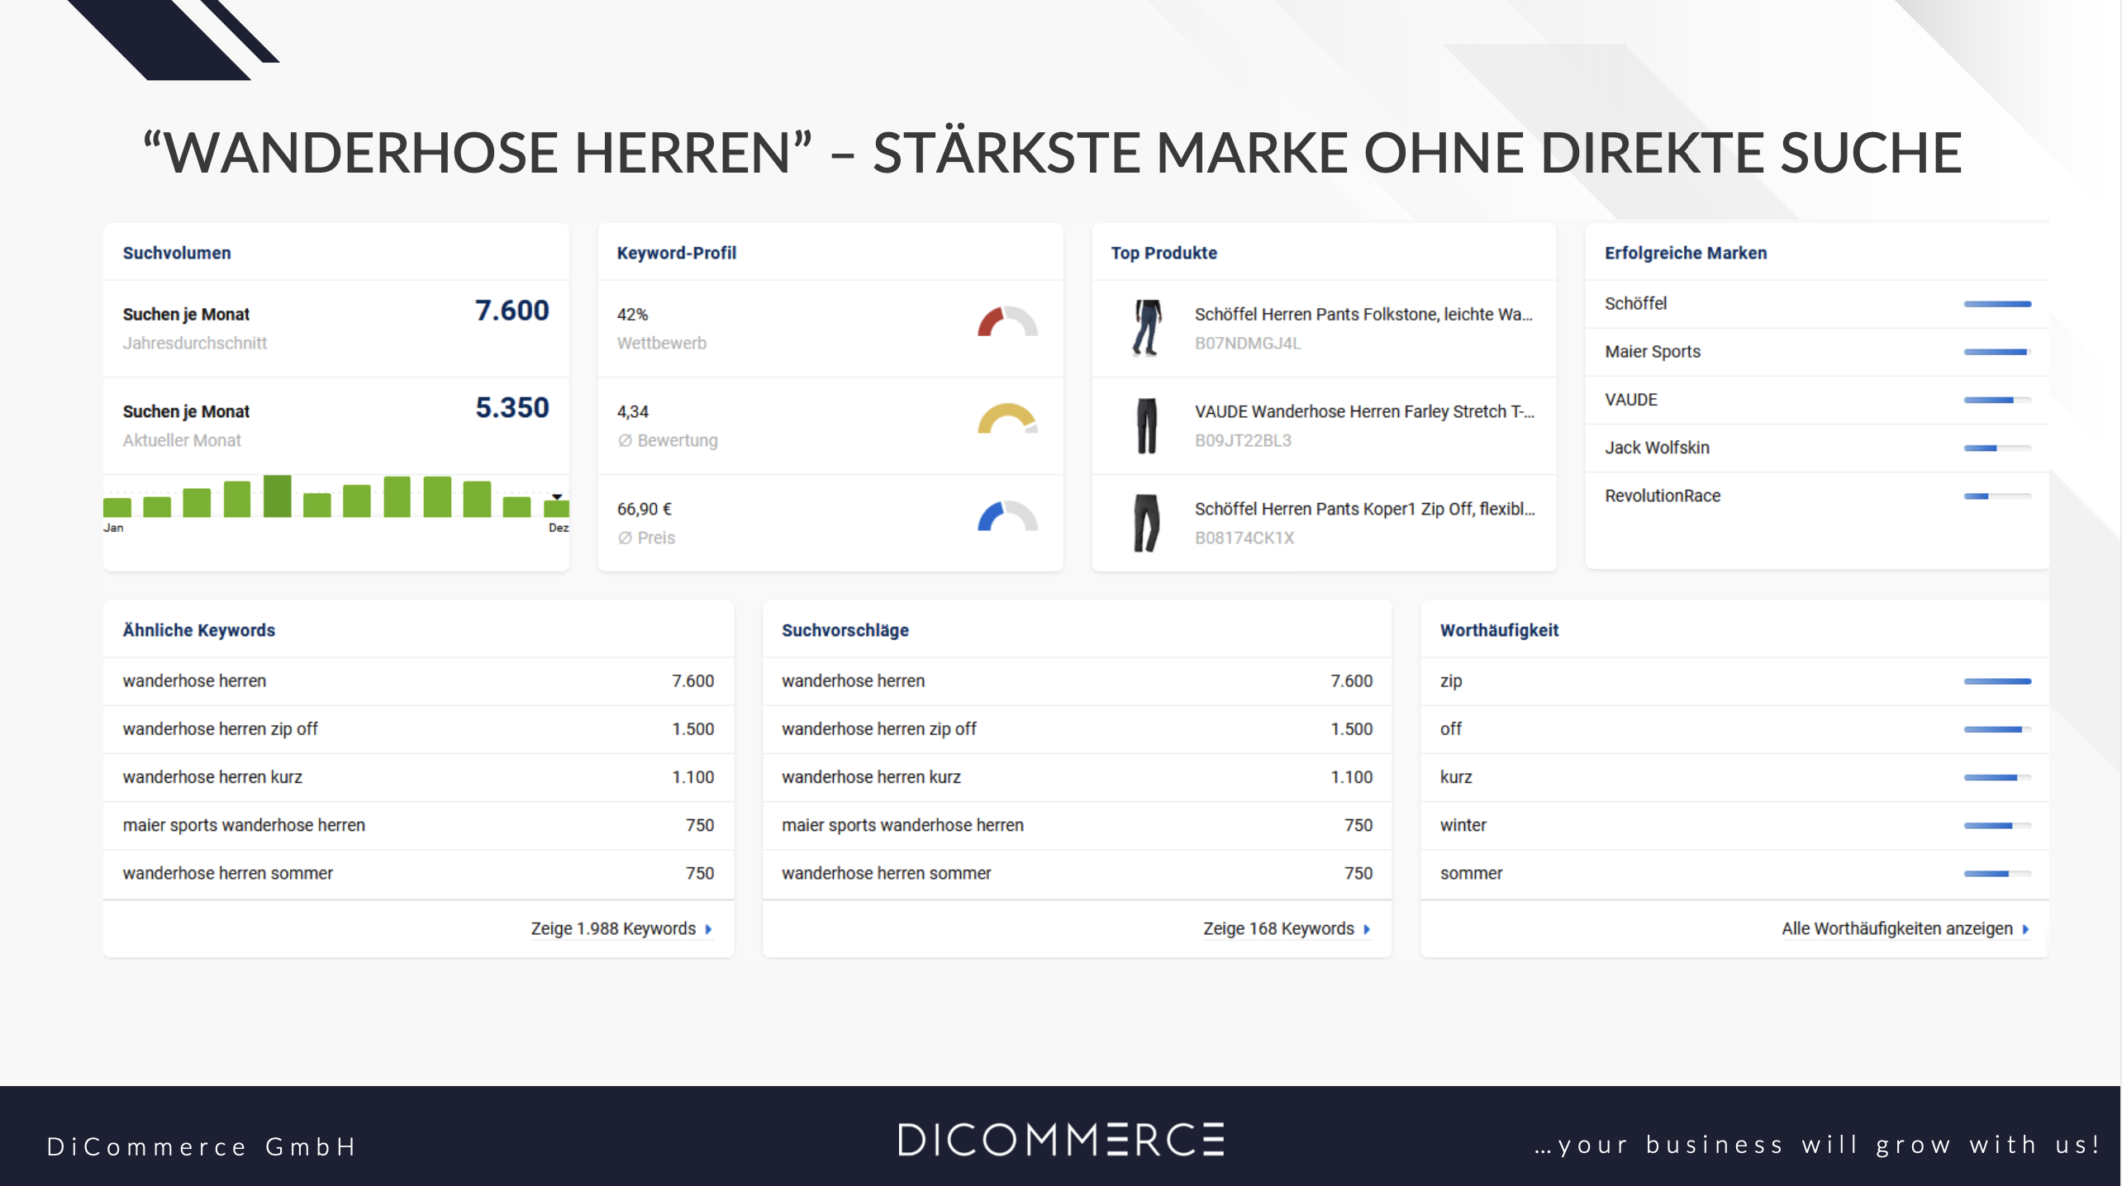Open the Schöffel Folkstone pants thumbnail
The width and height of the screenshot is (2122, 1186).
tap(1147, 328)
